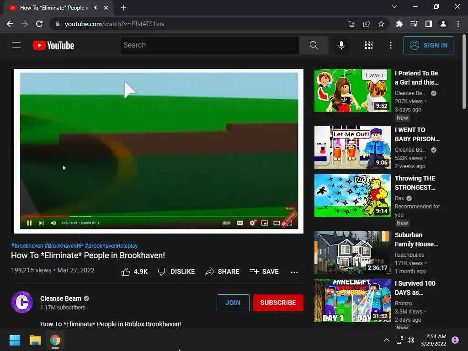Mute the tab via speaker icon
Image resolution: width=468 pixels, height=351 pixels.
[x=96, y=8]
